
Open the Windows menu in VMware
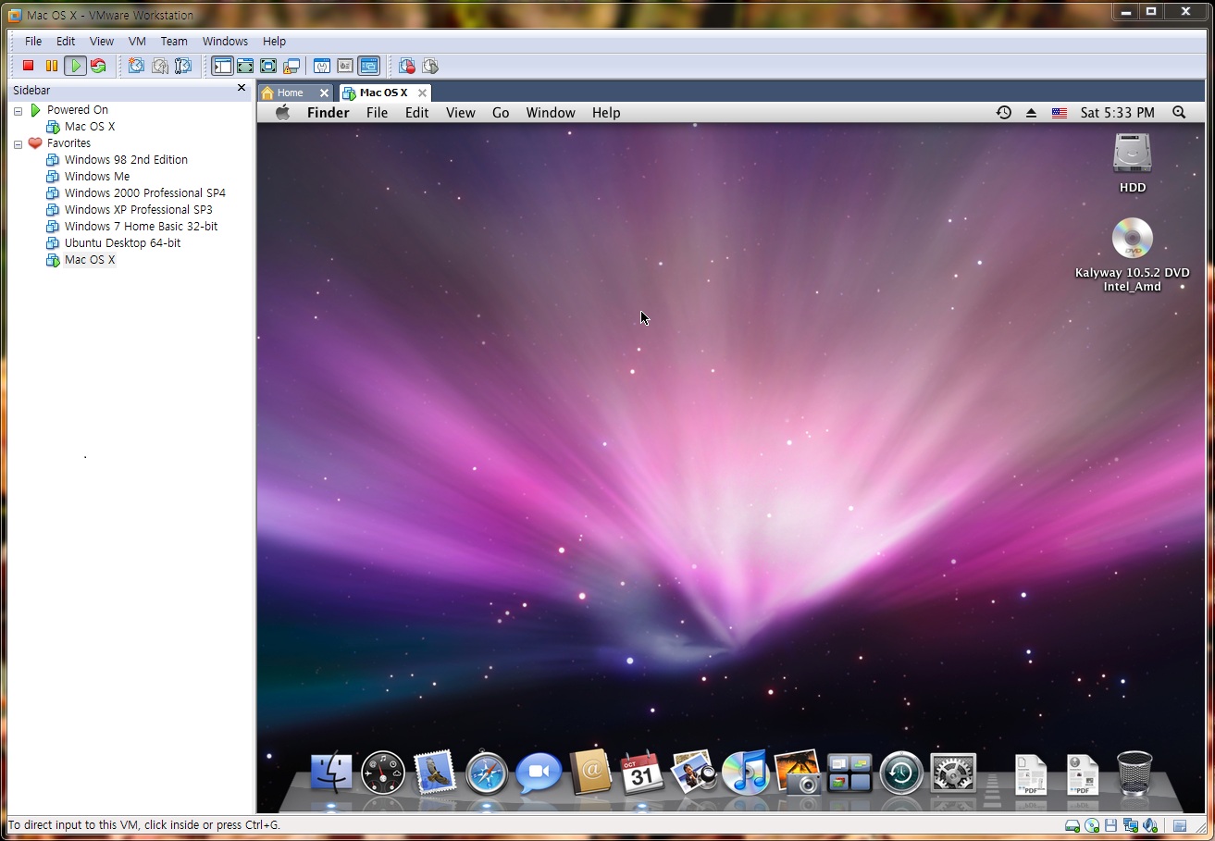[x=225, y=42]
